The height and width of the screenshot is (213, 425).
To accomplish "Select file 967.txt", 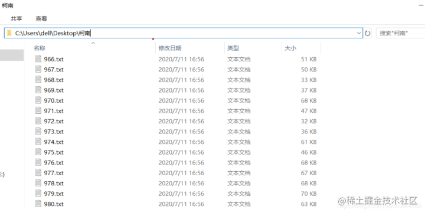I will [54, 70].
